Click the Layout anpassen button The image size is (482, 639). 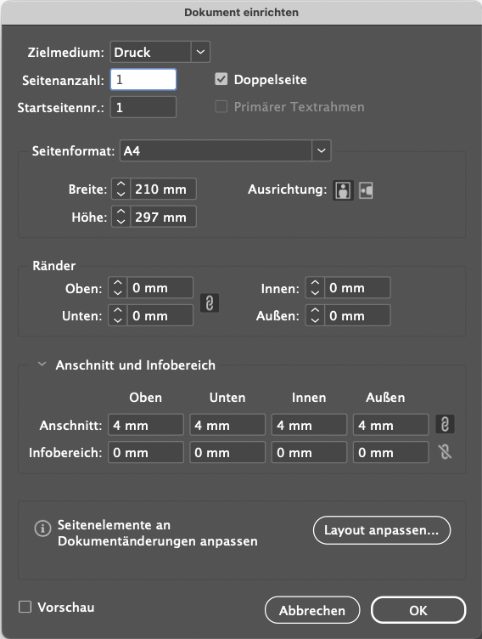[382, 530]
